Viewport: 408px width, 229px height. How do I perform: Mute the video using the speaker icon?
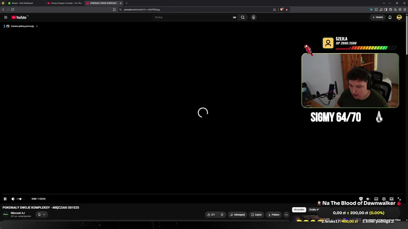click(x=13, y=199)
